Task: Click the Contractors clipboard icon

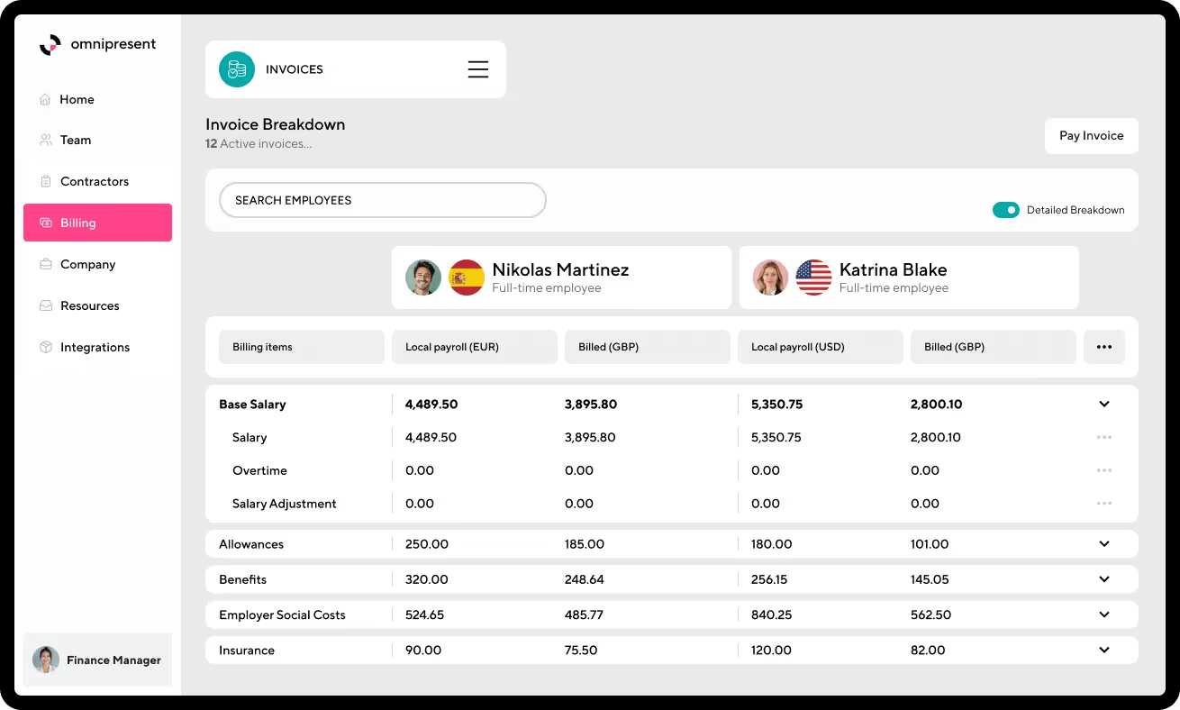Action: click(45, 181)
